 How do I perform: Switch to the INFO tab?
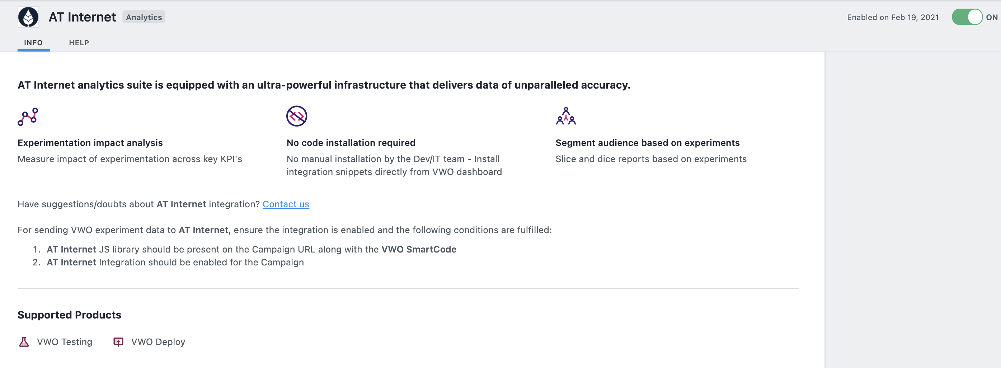tap(33, 43)
